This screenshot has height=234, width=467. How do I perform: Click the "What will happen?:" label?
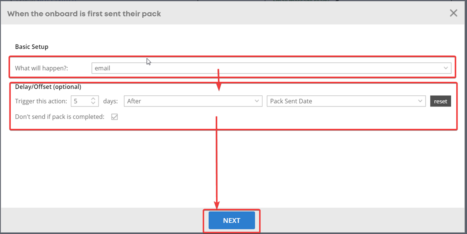coord(42,68)
